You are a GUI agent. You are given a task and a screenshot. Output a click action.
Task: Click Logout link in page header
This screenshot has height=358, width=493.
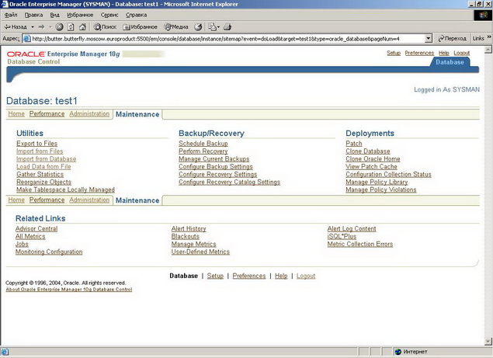[462, 53]
